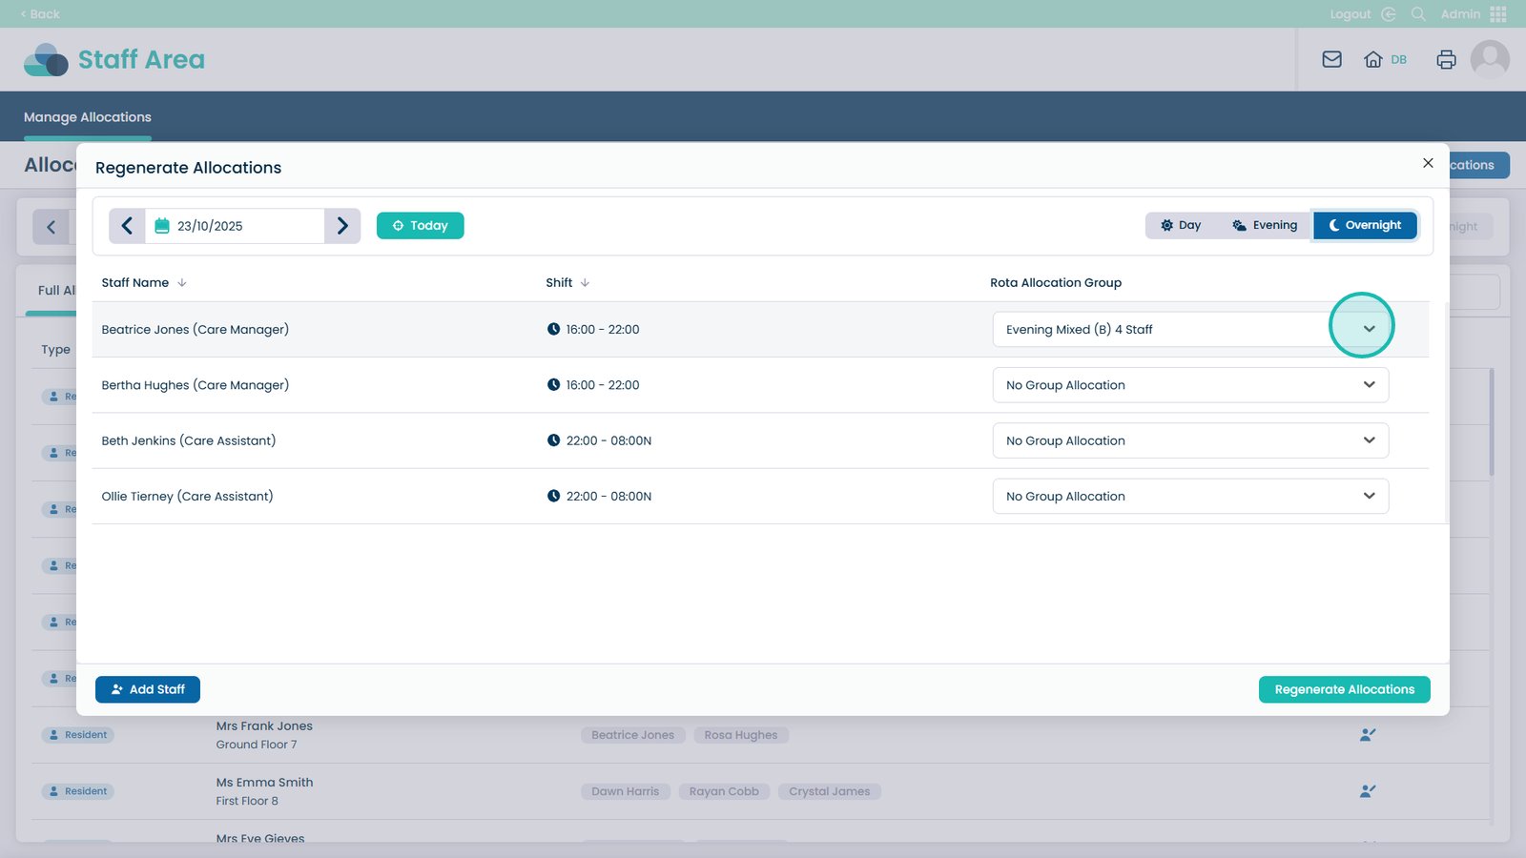Go to previous date with left arrow
This screenshot has width=1526, height=858.
(x=127, y=226)
